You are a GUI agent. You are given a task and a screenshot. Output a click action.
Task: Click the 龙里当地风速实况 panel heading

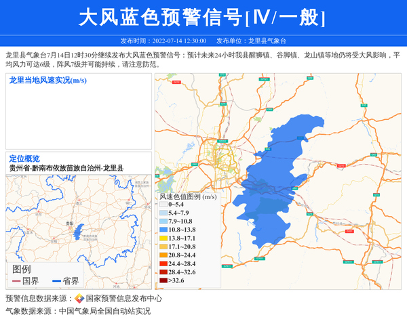coord(47,81)
